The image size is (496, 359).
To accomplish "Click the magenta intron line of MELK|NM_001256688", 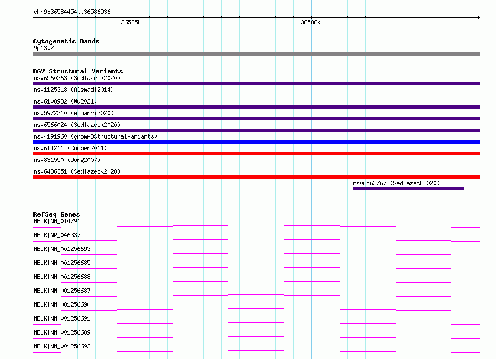I will point(256,282).
